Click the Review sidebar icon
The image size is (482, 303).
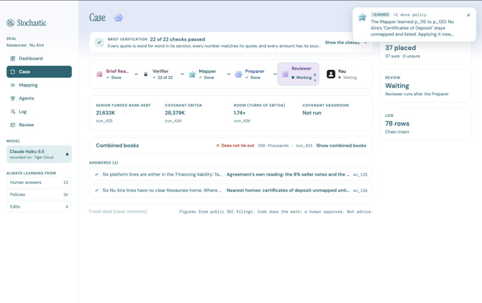coord(13,125)
